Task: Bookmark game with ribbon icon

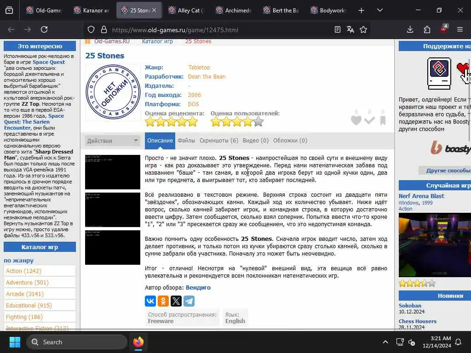Action: click(x=383, y=121)
